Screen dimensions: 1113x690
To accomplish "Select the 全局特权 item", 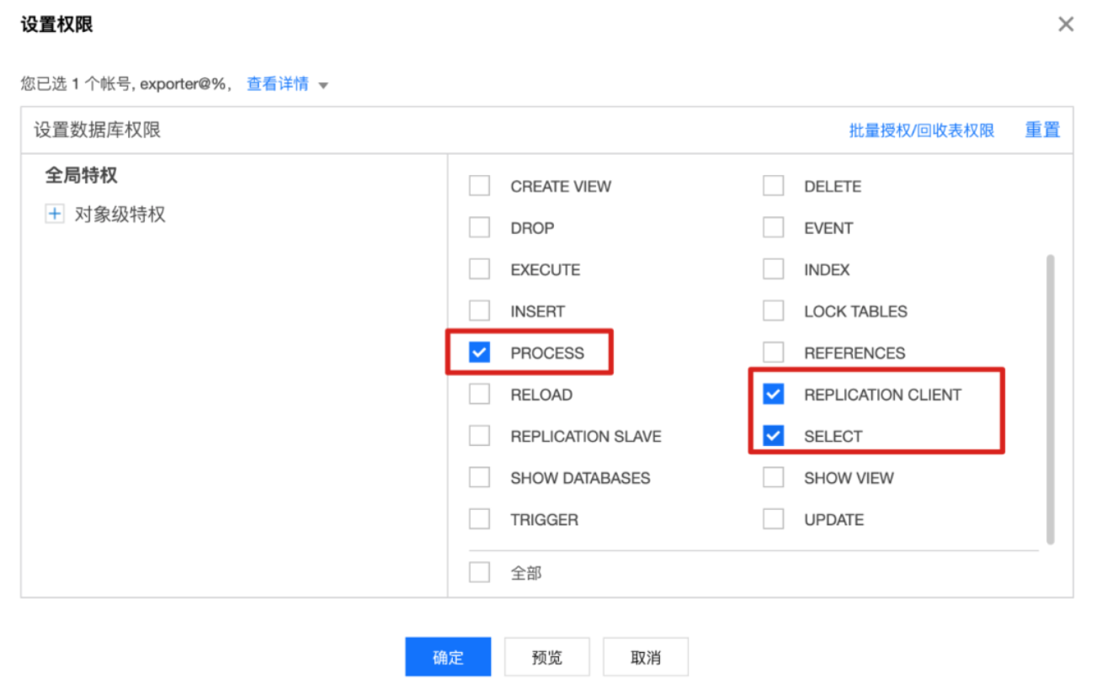I will pyautogui.click(x=83, y=175).
